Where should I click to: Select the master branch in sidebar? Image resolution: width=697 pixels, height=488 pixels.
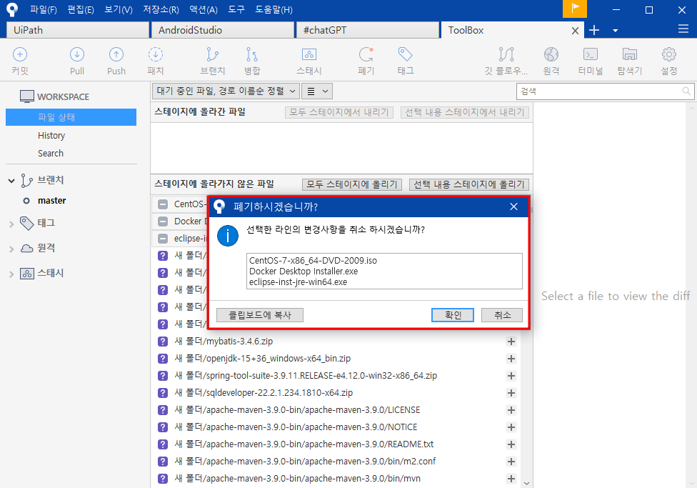(51, 201)
